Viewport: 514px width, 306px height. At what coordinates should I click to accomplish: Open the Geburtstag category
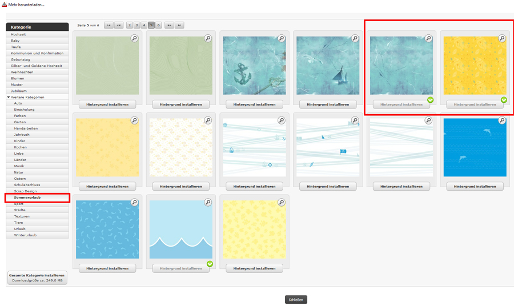pos(37,59)
